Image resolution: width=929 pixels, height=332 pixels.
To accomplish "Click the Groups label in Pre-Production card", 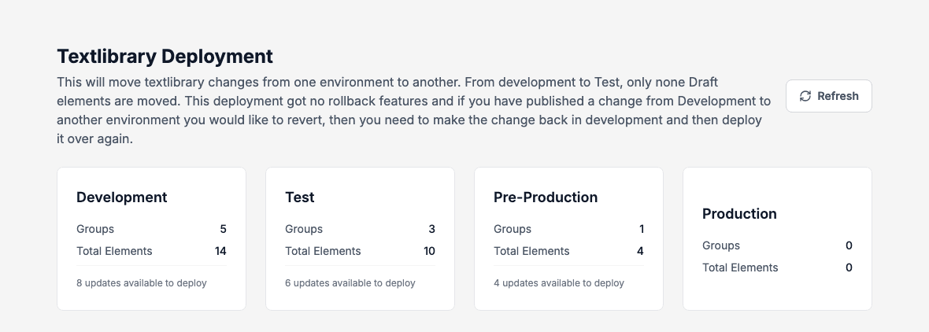I will click(x=513, y=229).
